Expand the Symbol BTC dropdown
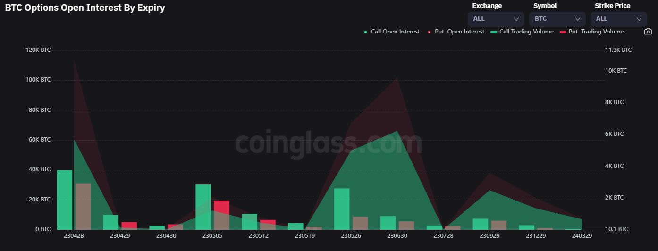The width and height of the screenshot is (658, 251). pos(557,19)
